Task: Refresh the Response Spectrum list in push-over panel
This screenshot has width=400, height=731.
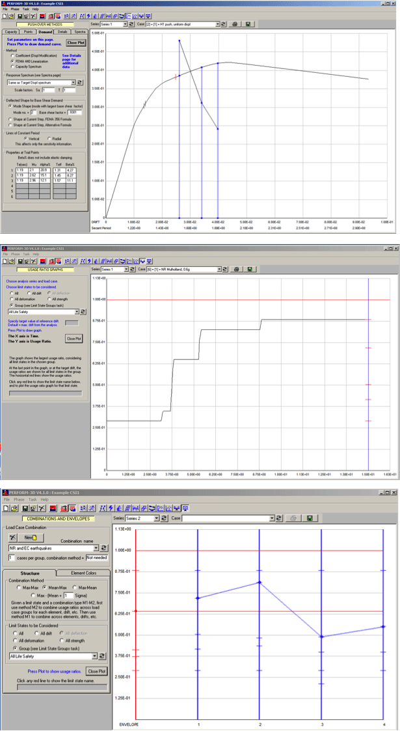Action: tap(81, 83)
